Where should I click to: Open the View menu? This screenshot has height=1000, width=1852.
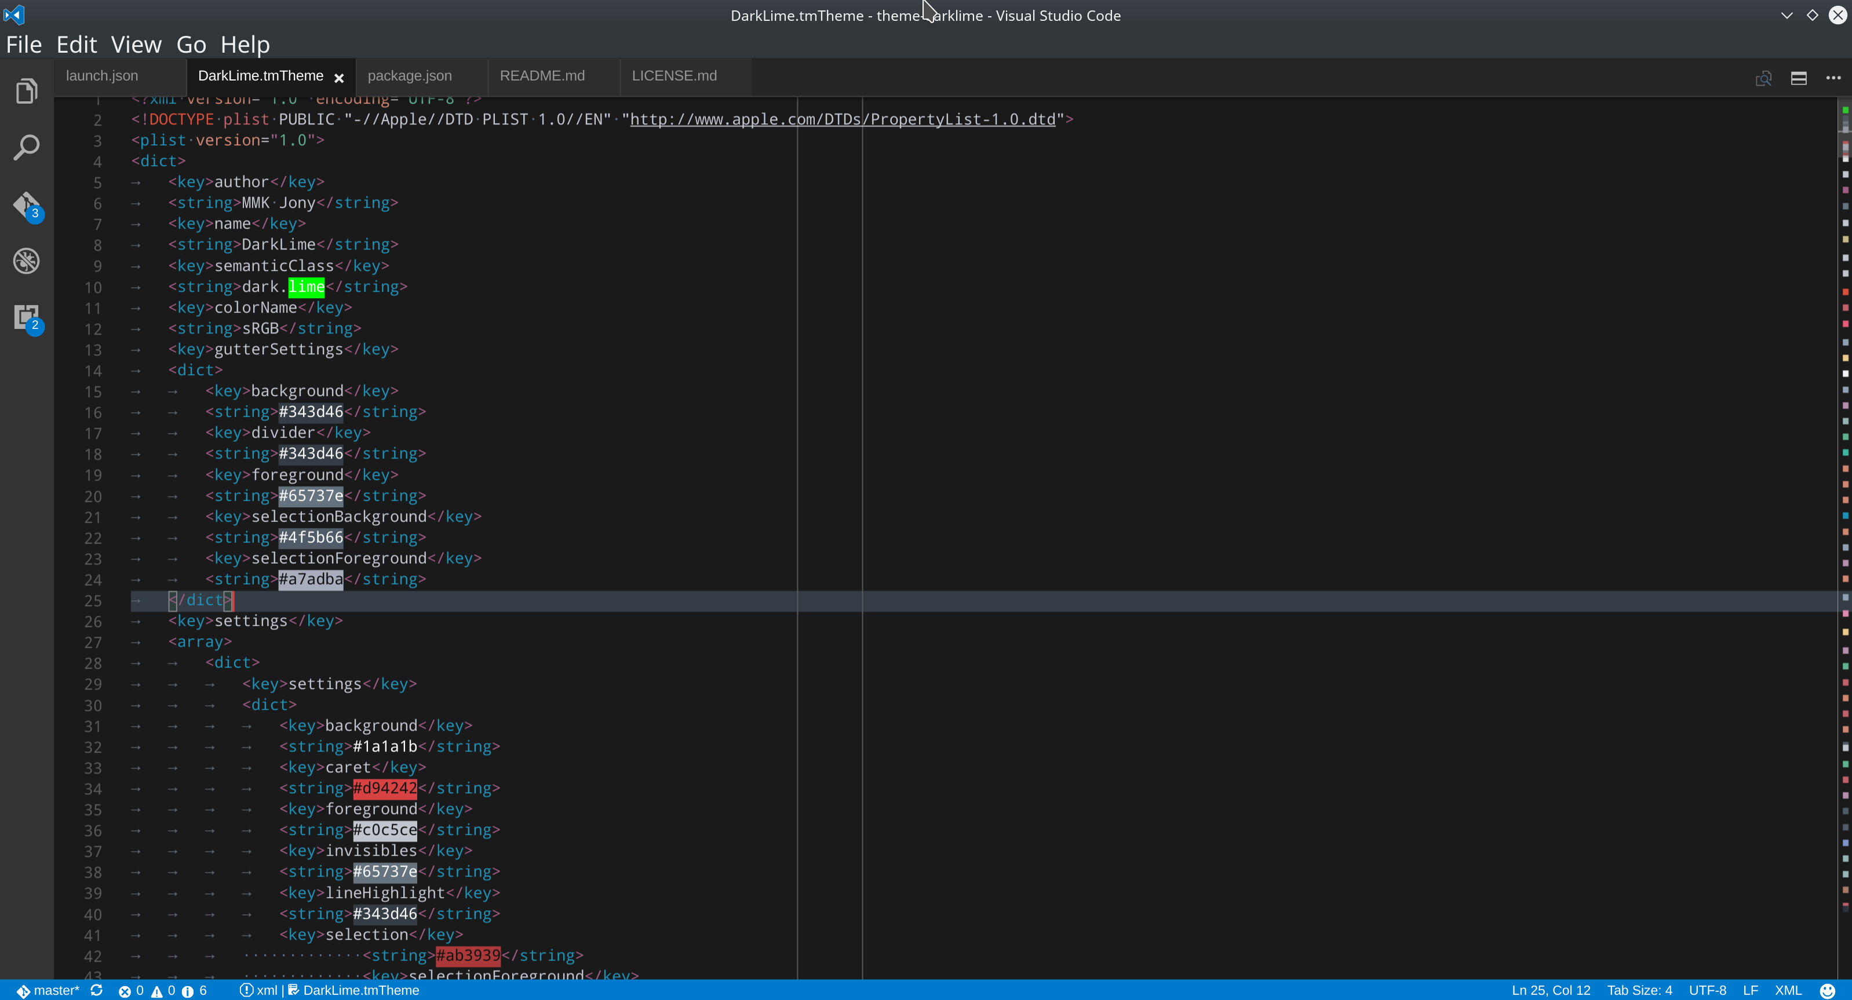pyautogui.click(x=136, y=45)
